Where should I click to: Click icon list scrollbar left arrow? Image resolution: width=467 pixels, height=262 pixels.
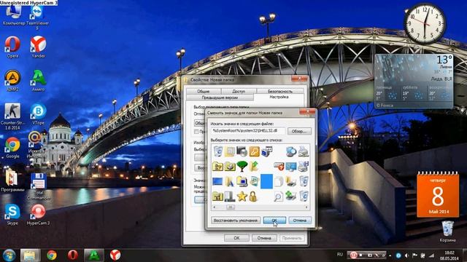coord(214,207)
